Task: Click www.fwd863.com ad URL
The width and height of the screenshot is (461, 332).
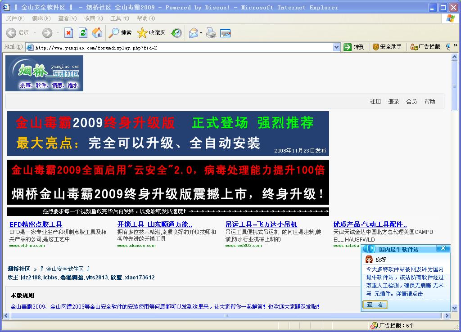Action: [x=244, y=246]
